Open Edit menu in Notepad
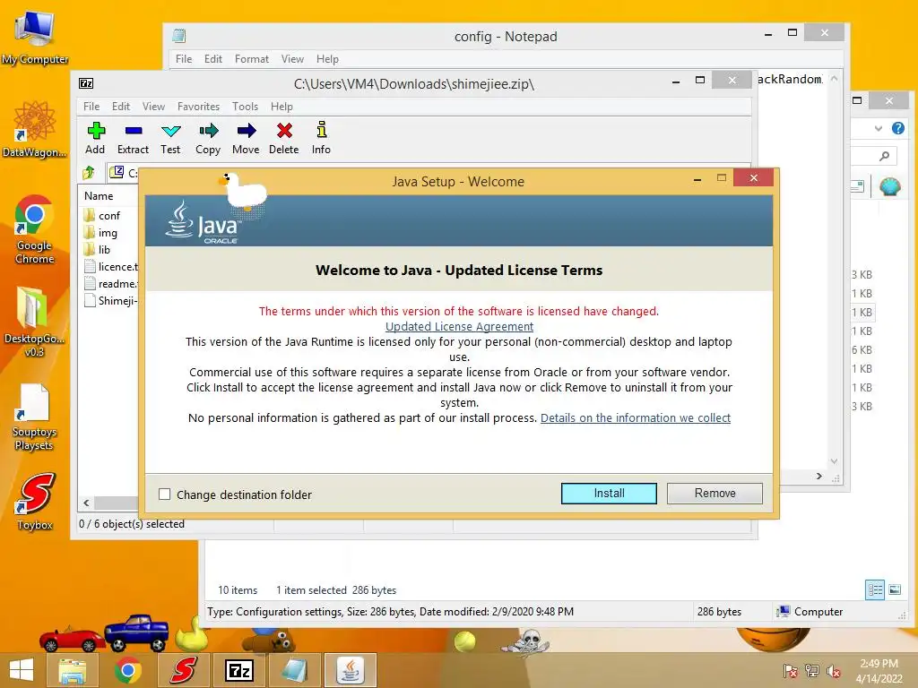Screen dimensions: 918x688 (x=213, y=59)
